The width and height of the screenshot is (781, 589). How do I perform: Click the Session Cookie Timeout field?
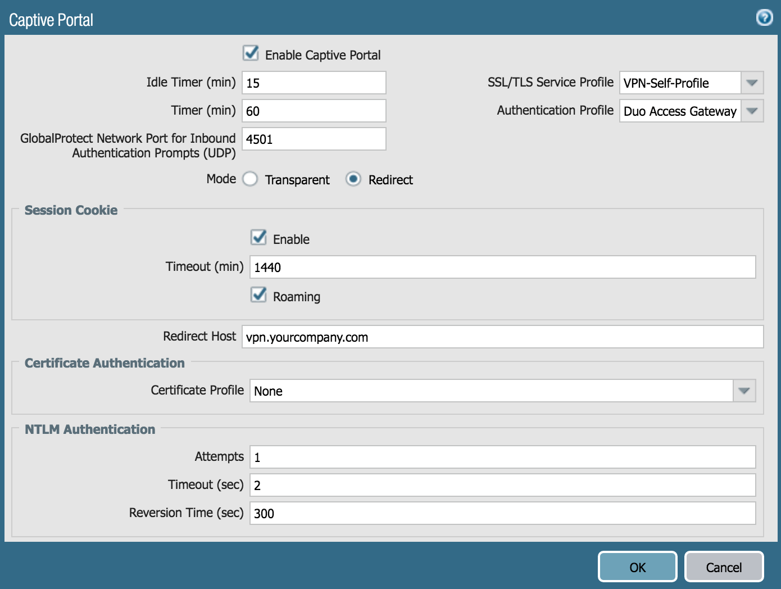coord(503,267)
